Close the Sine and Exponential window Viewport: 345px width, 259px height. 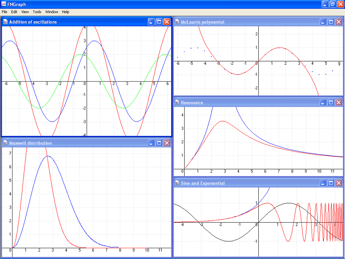point(339,183)
